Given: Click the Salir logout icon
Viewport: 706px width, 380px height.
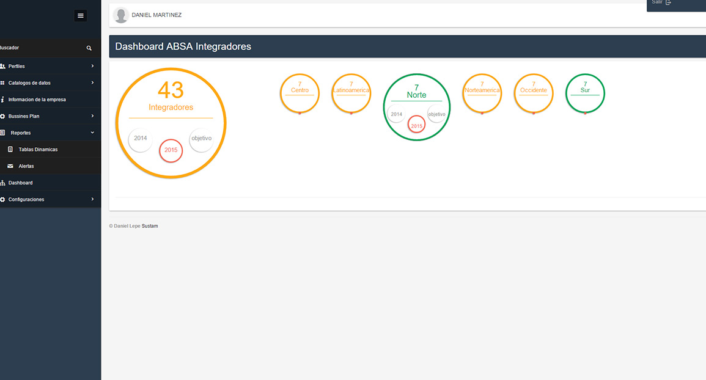Looking at the screenshot, I should [668, 2].
